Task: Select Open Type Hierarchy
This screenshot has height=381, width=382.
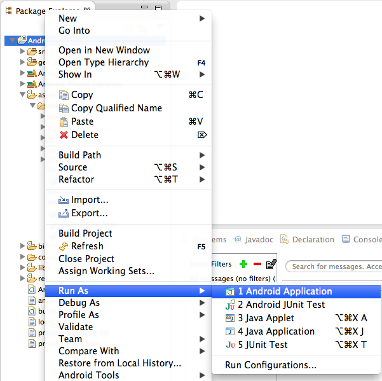Action: (128, 62)
